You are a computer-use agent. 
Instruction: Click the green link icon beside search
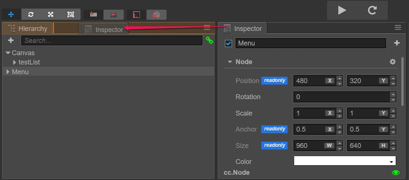209,40
